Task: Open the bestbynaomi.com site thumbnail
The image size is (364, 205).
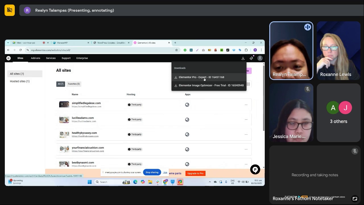Action: tap(64, 164)
